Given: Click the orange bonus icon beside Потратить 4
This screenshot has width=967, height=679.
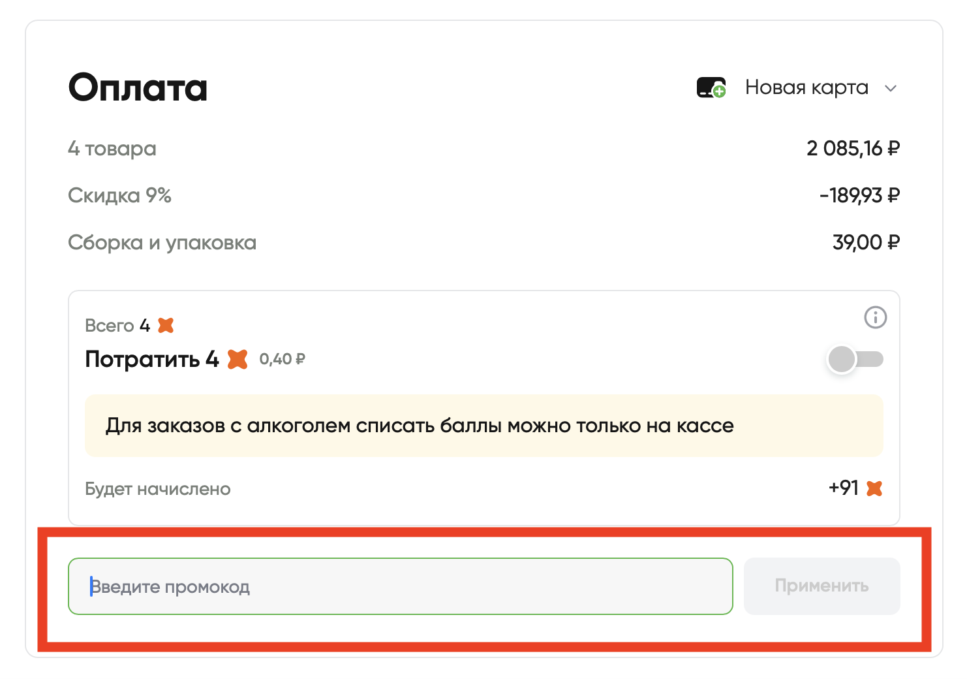Looking at the screenshot, I should coord(238,359).
